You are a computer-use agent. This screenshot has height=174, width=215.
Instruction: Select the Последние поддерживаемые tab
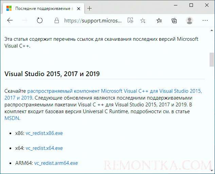[x=43, y=8]
